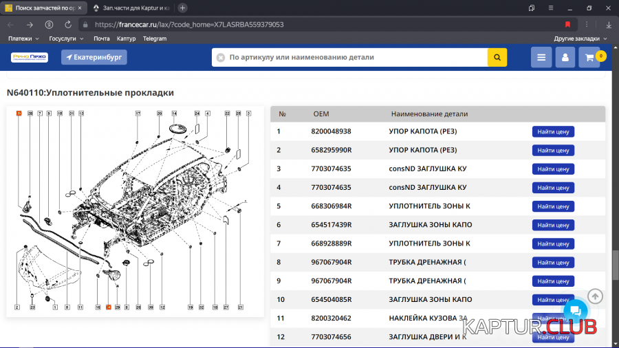This screenshot has width=619, height=348.
Task: Click the scroll-to-top arrow button
Action: [596, 296]
